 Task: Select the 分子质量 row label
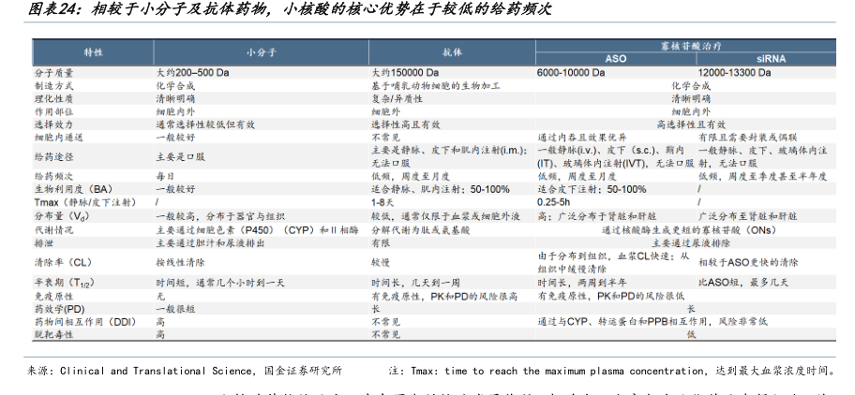(53, 71)
